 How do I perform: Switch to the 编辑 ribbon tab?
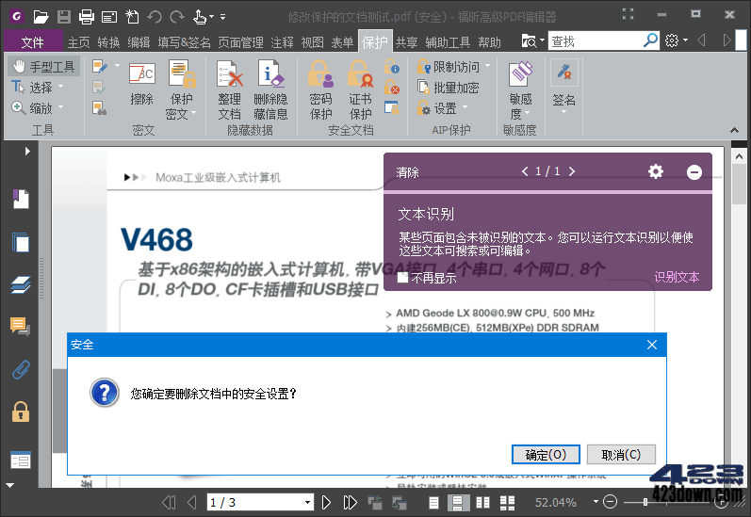tap(139, 42)
